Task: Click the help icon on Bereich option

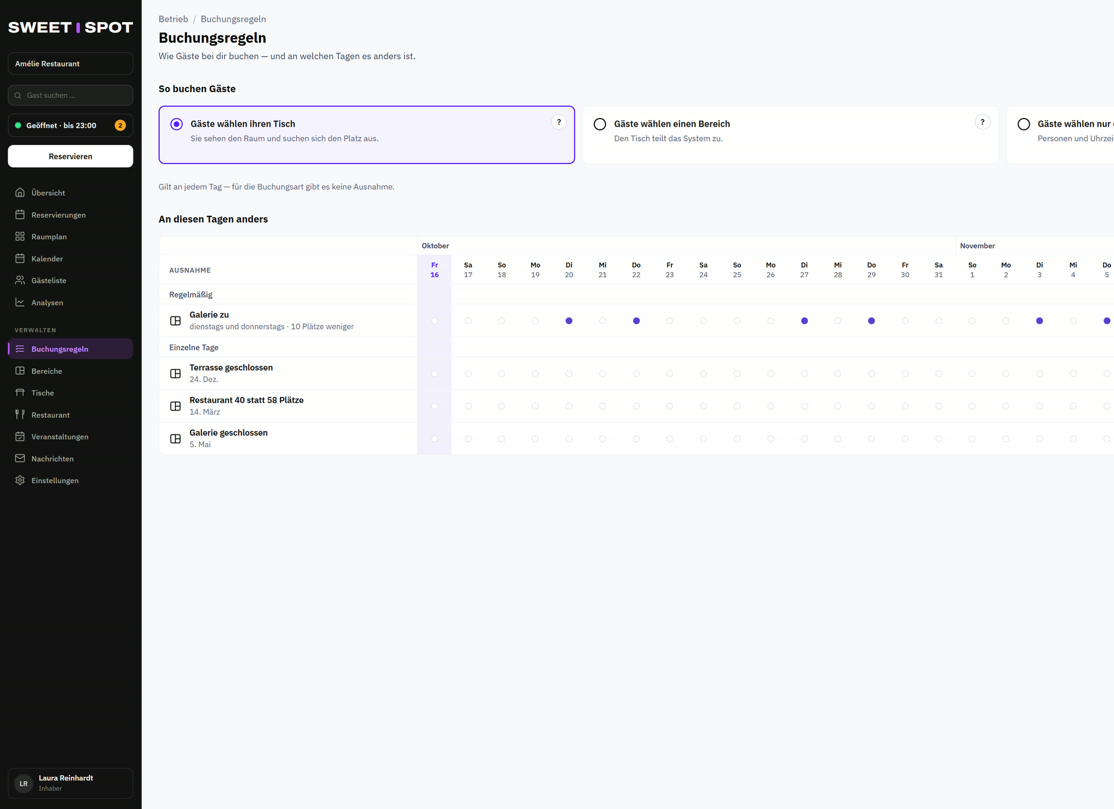Action: pyautogui.click(x=982, y=122)
